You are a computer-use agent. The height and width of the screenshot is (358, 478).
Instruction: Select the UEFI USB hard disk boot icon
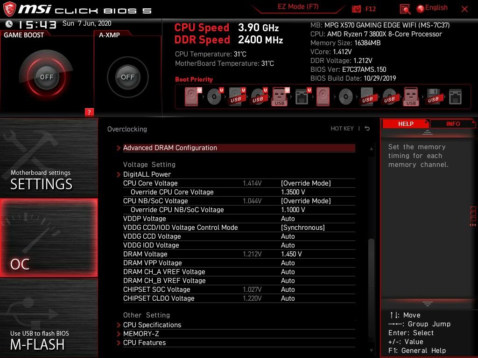[x=237, y=96]
